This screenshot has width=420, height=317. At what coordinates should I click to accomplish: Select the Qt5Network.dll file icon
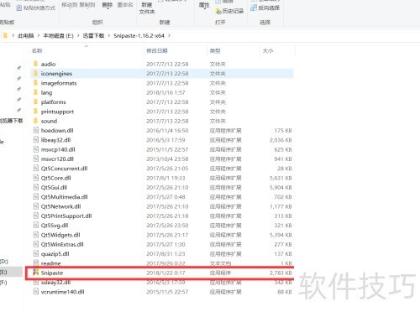pos(35,206)
